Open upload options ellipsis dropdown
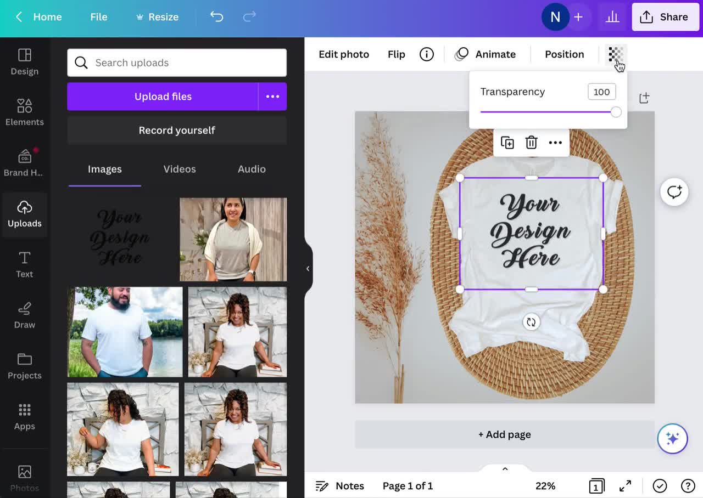This screenshot has width=703, height=498. coord(272,97)
